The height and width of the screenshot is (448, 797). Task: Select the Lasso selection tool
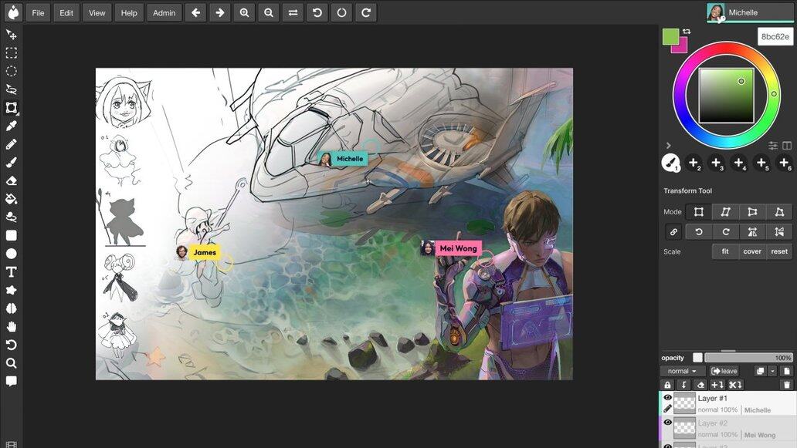coord(11,89)
